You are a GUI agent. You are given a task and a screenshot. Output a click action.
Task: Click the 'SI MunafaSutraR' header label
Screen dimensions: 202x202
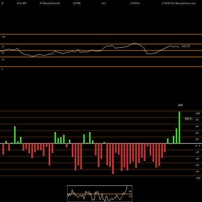(50, 3)
